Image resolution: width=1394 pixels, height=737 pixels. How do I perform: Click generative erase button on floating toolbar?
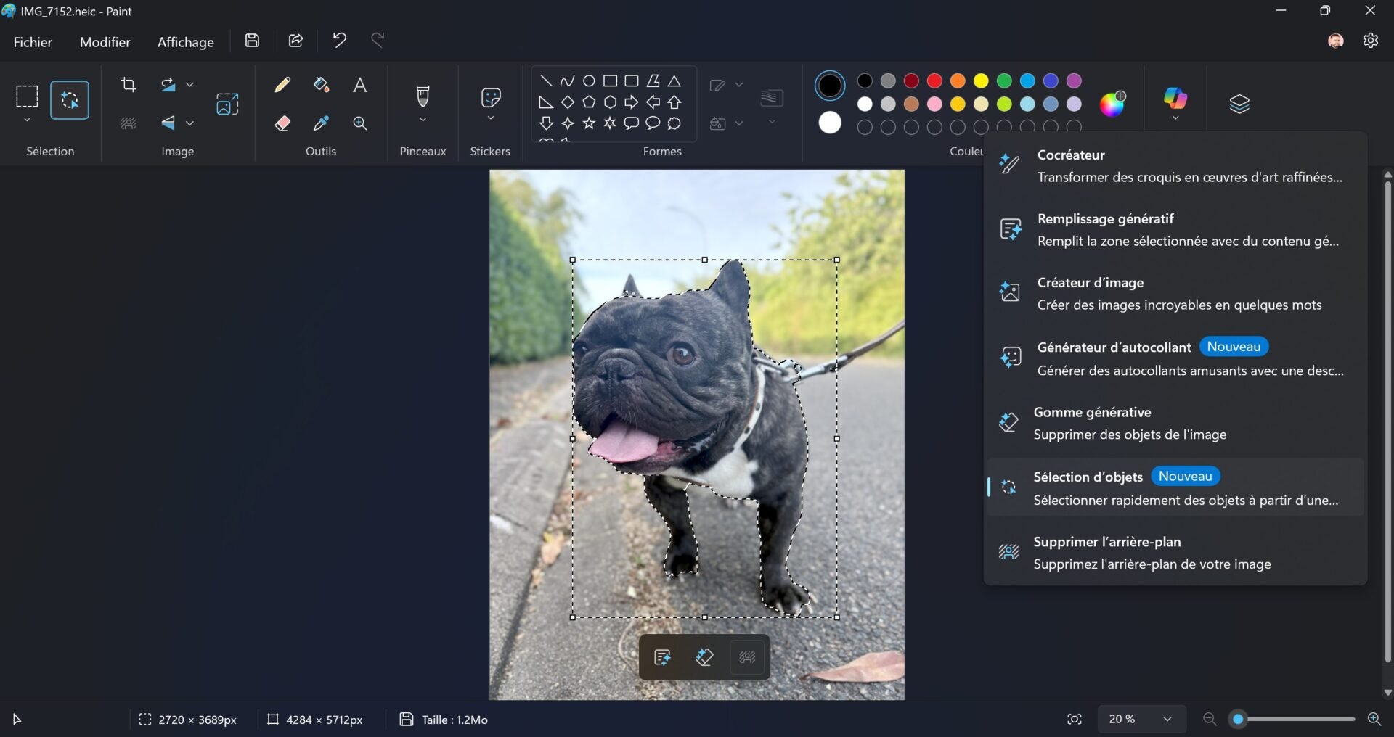click(704, 657)
